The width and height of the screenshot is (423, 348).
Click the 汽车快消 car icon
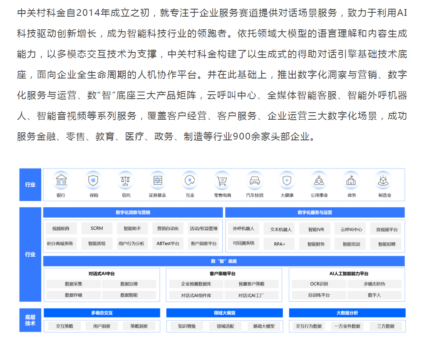tap(254, 181)
